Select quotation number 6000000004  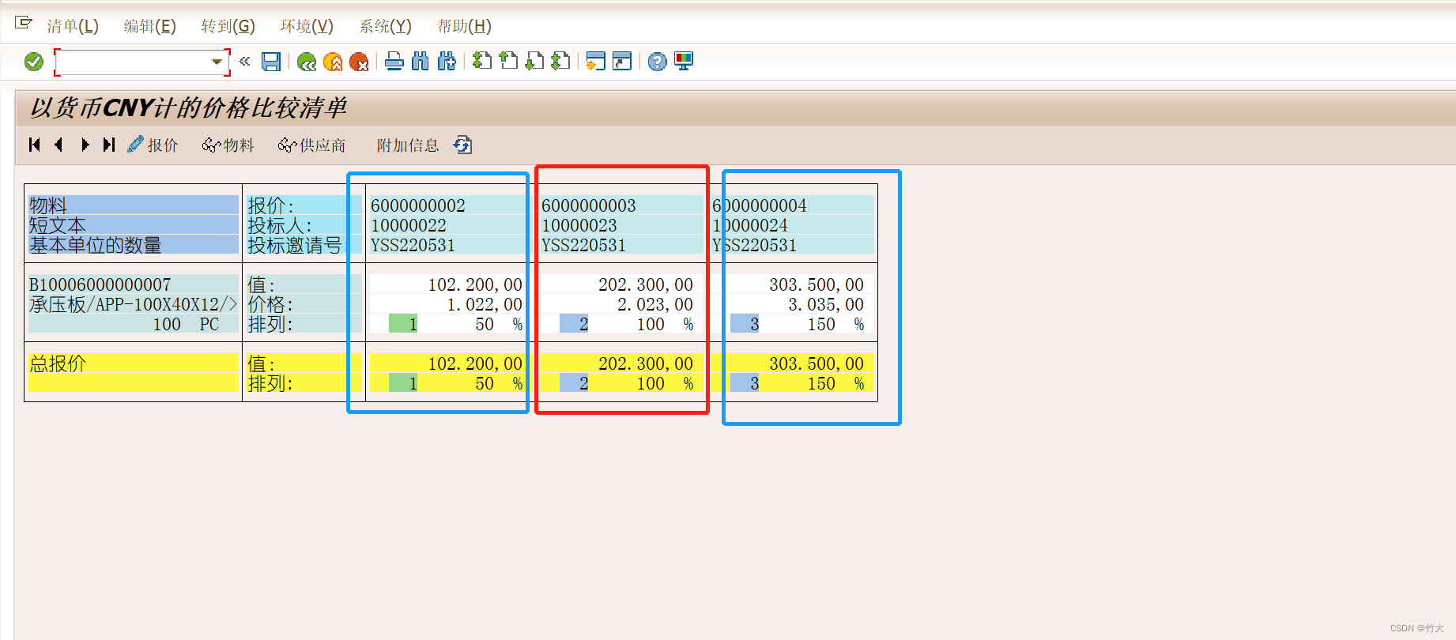[x=760, y=205]
